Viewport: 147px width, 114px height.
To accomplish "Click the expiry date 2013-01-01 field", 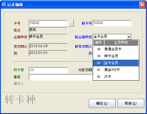I will 48,53.
